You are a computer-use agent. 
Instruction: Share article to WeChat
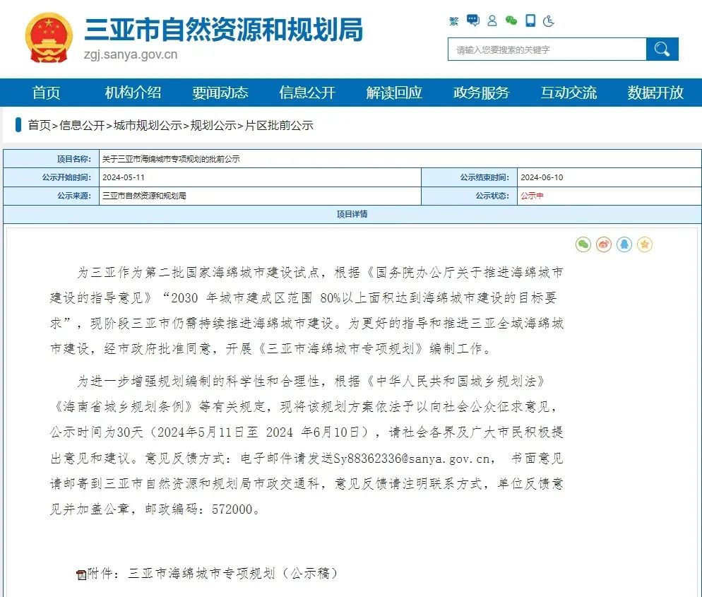[x=583, y=244]
